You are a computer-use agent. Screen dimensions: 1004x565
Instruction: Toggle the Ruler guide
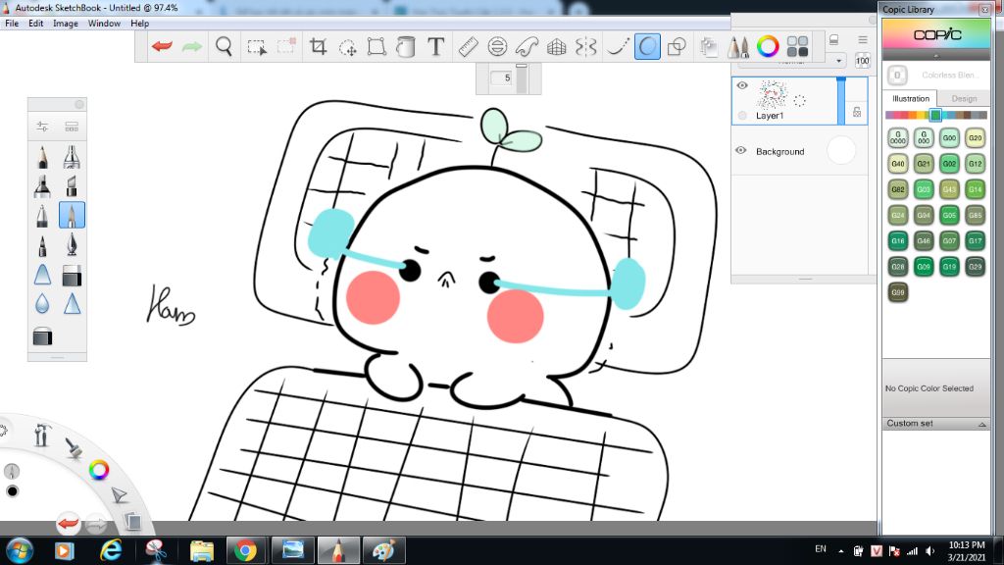(468, 46)
